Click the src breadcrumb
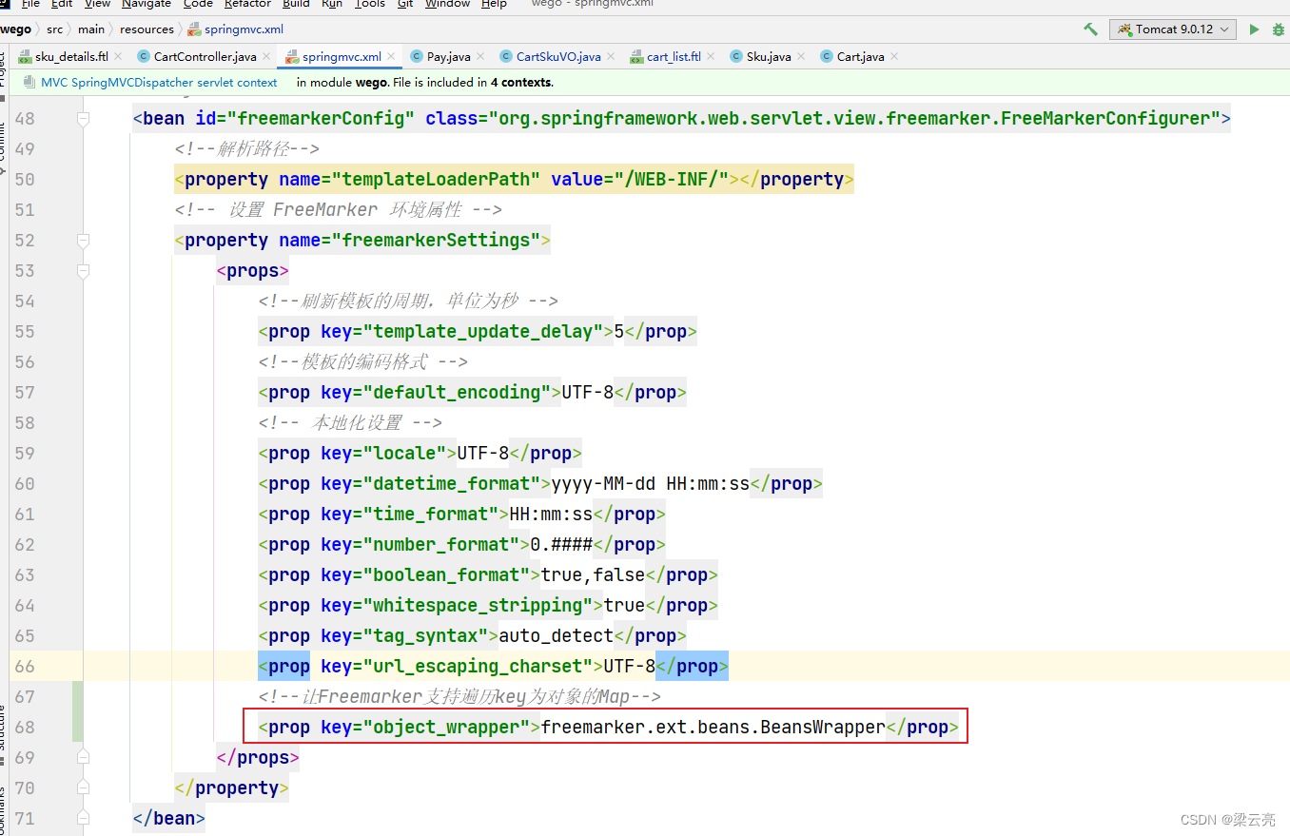Screen dimensions: 1290x836 click(54, 29)
